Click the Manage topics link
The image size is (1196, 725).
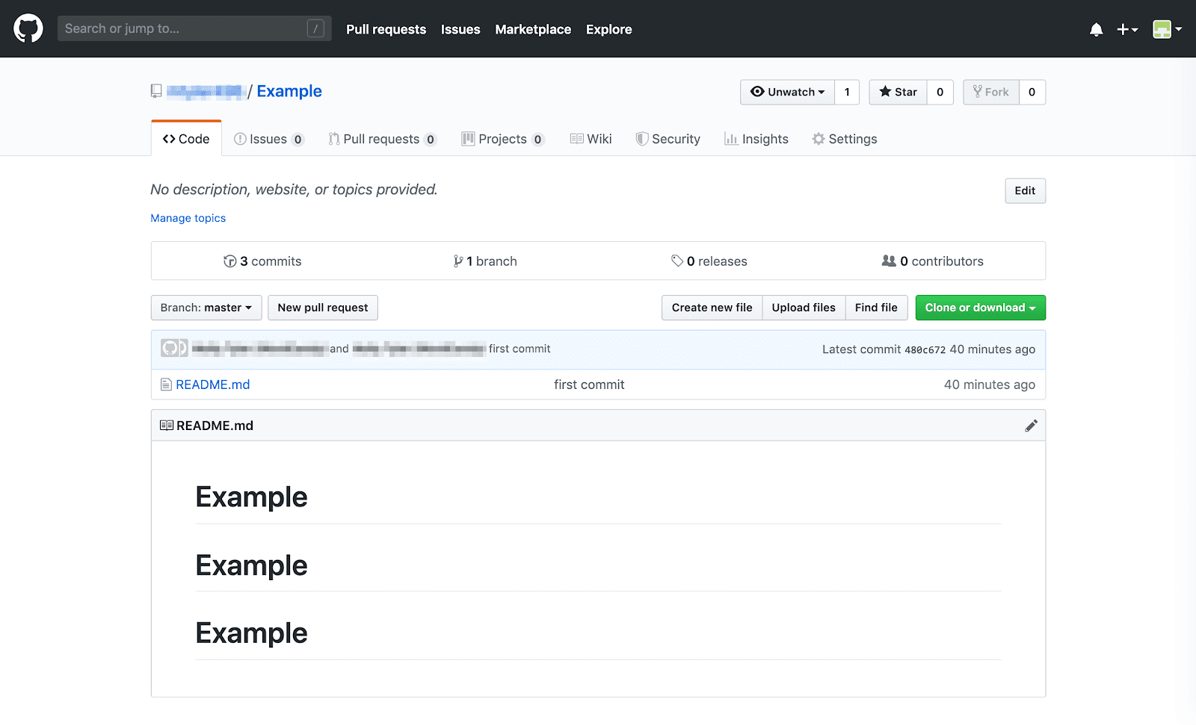click(x=188, y=217)
